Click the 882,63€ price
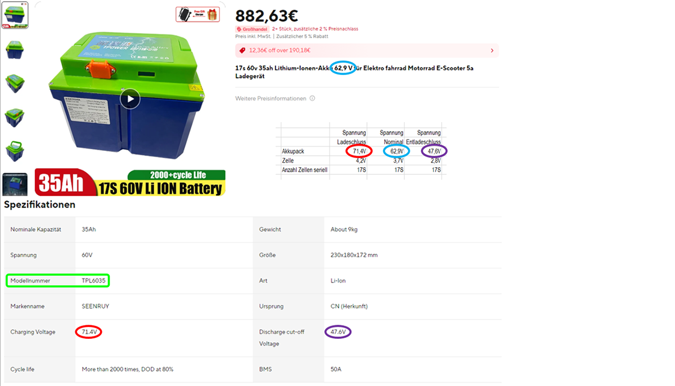 click(x=265, y=15)
